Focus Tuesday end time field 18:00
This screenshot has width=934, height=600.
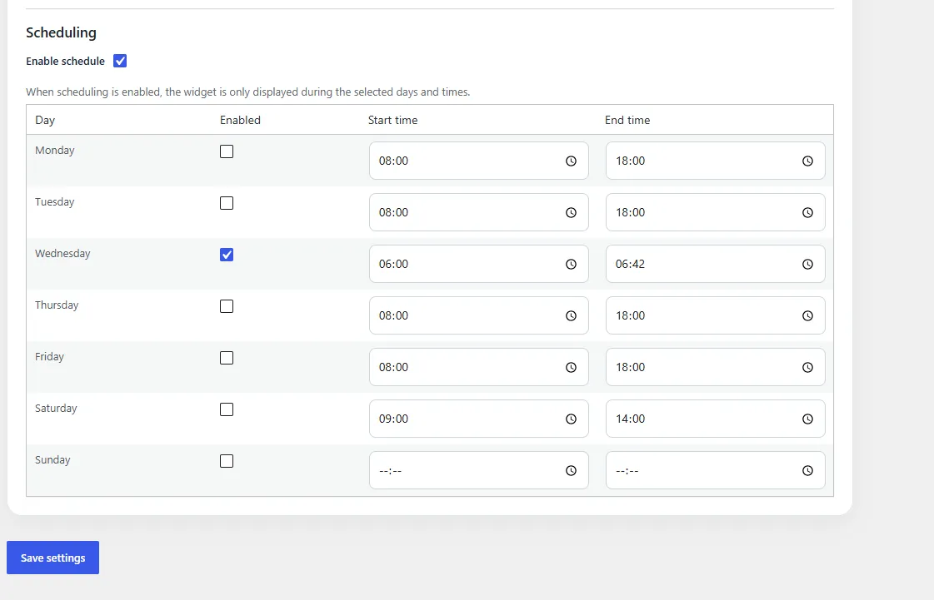716,212
